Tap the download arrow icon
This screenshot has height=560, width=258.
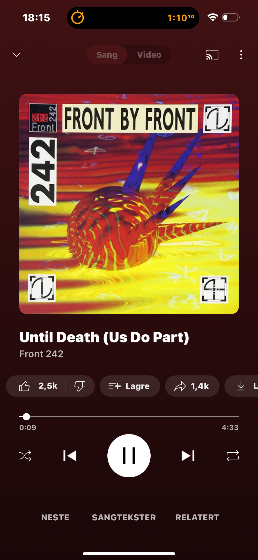click(x=241, y=386)
